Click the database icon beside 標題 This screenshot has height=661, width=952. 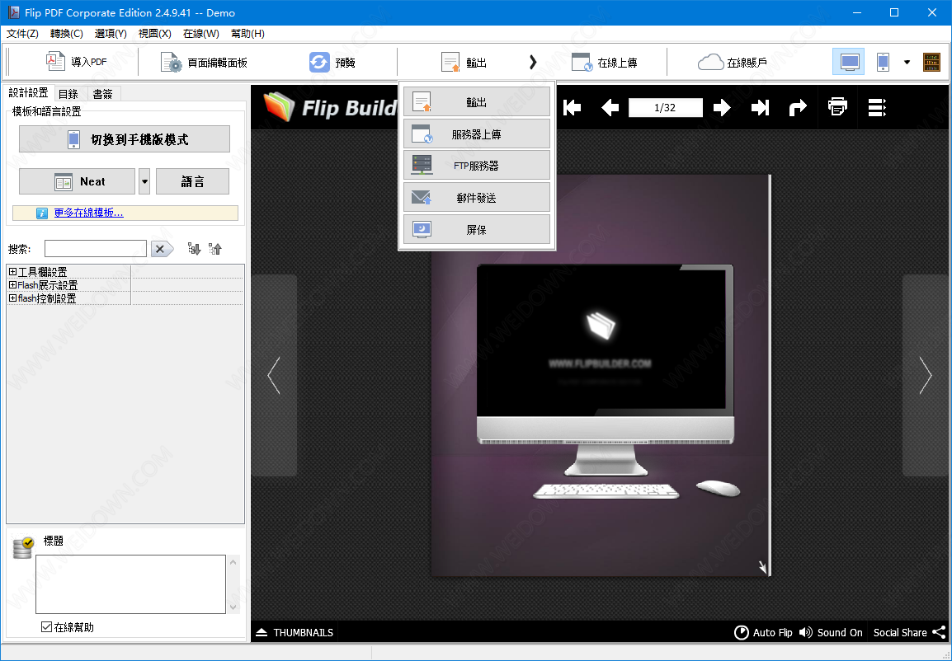click(23, 547)
